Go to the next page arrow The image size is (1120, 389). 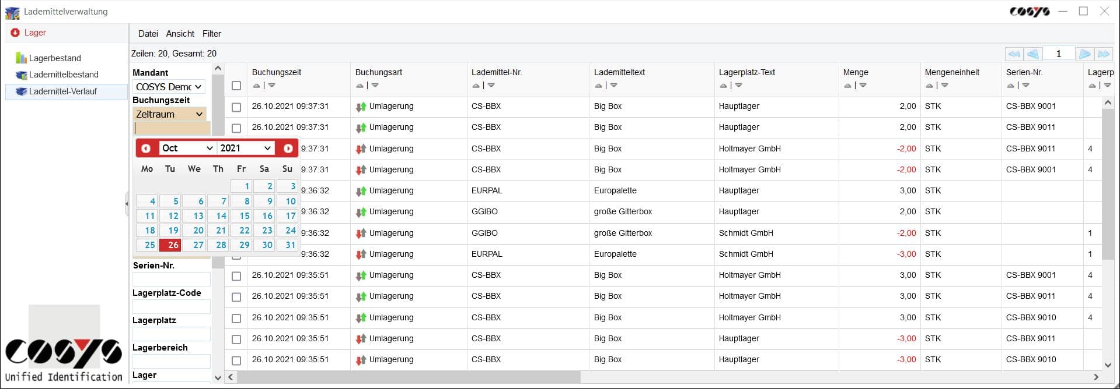pos(1084,54)
